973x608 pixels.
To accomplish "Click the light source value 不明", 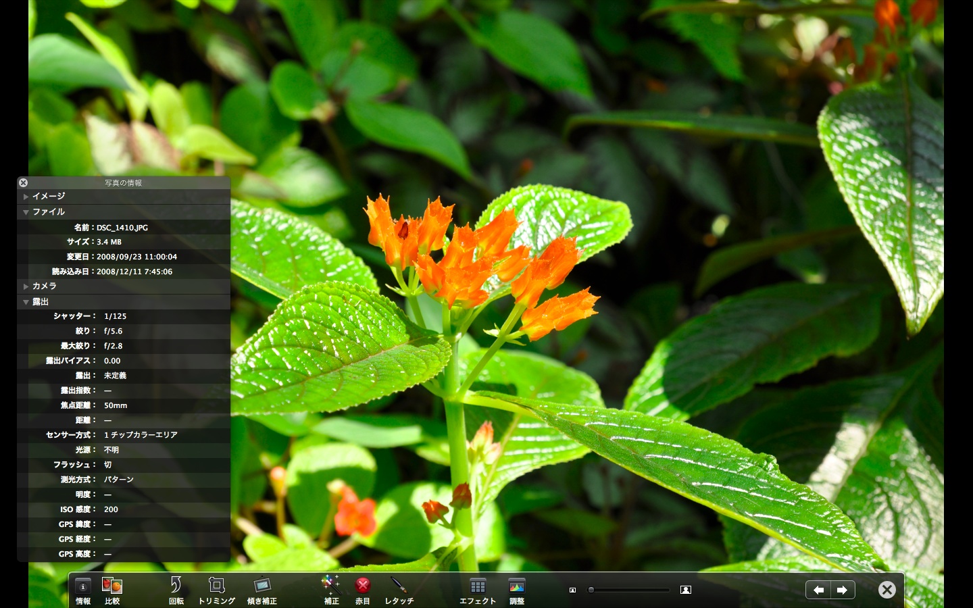I will [111, 450].
